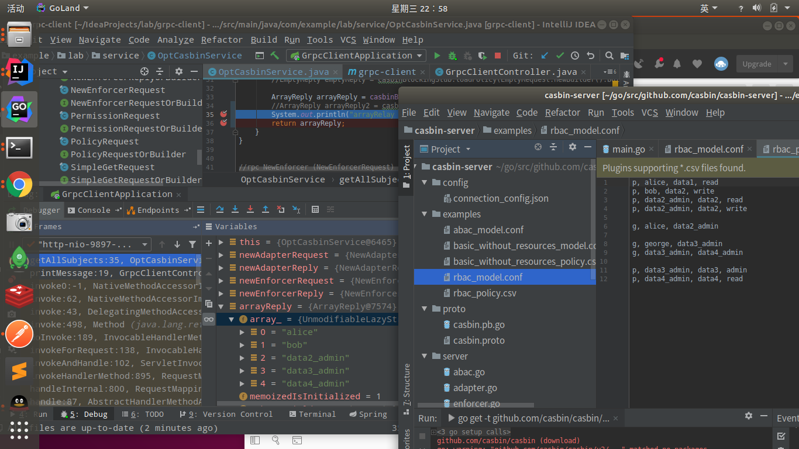Open Refactor menu in GoLand window
Viewport: 799px width, 449px height.
click(563, 112)
